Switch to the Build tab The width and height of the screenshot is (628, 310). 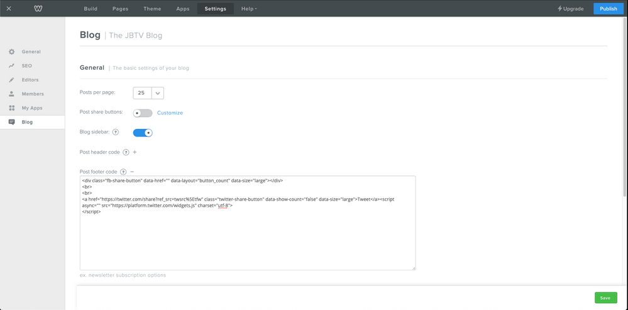pos(91,9)
